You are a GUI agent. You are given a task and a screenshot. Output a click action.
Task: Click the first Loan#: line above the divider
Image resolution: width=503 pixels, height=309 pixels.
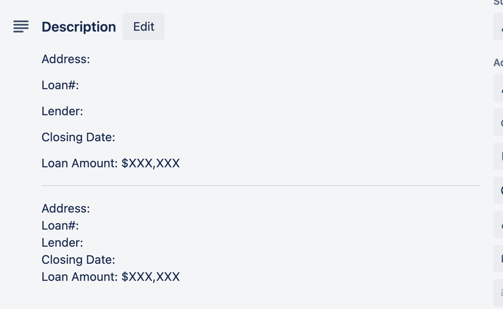[60, 85]
